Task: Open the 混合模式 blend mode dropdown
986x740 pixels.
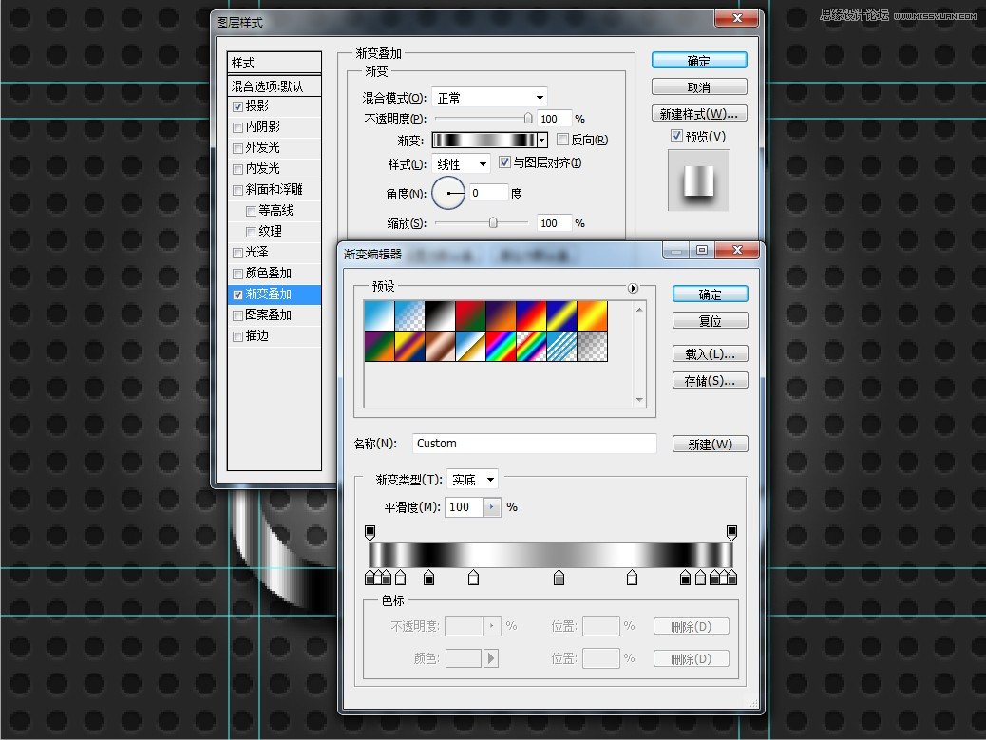Action: (490, 97)
